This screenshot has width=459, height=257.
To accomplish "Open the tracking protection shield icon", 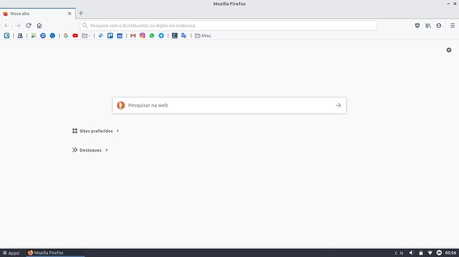I will (x=417, y=26).
